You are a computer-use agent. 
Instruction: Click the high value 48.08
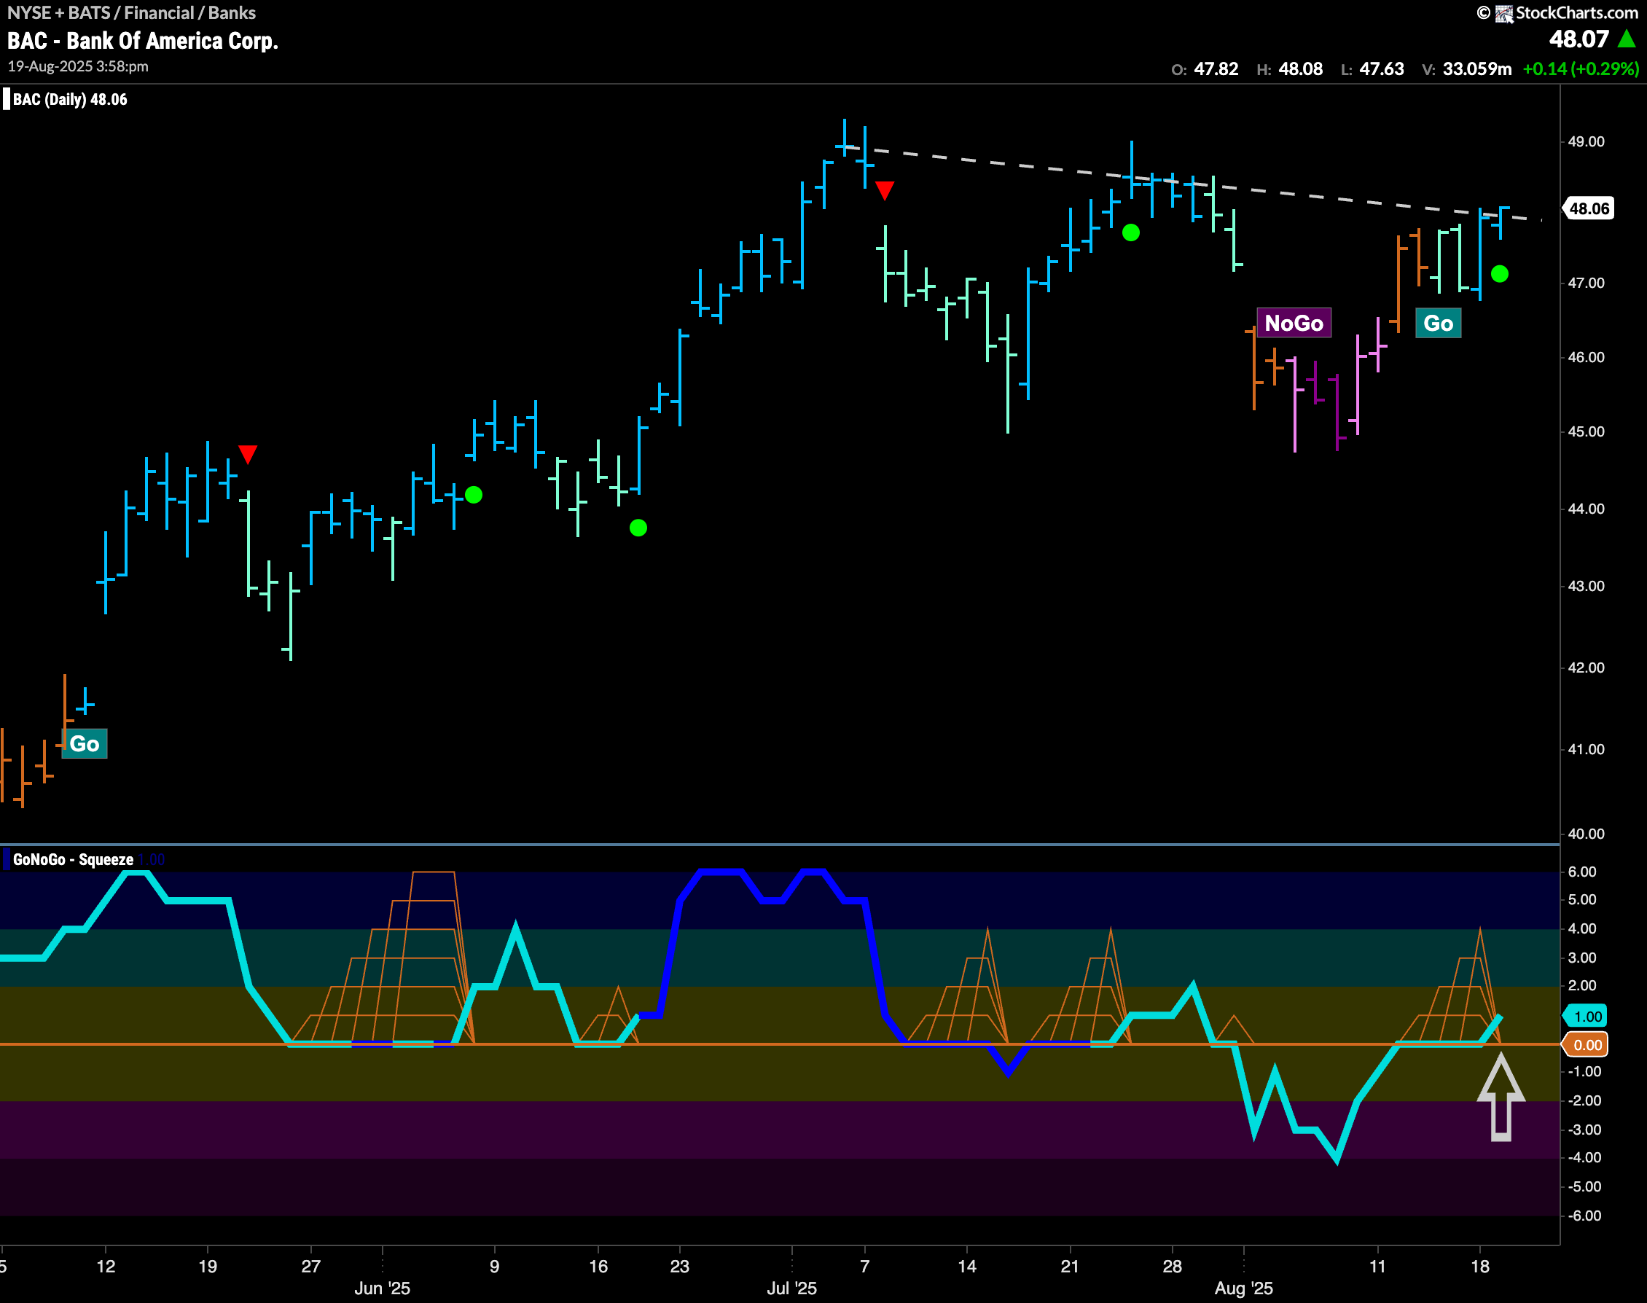click(1301, 69)
